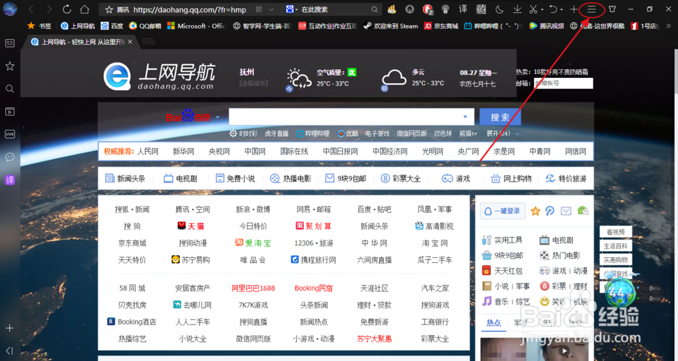The image size is (678, 361).
Task: Open the sidebar news feed icon
Action: point(9,43)
